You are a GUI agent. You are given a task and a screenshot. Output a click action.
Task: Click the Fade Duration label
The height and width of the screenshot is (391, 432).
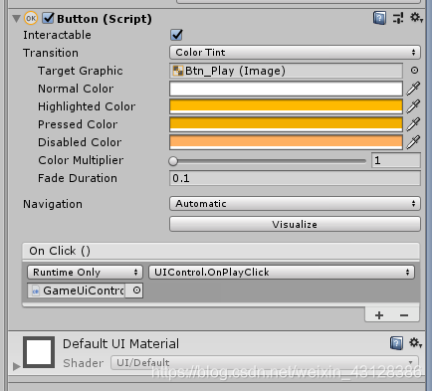click(x=78, y=178)
